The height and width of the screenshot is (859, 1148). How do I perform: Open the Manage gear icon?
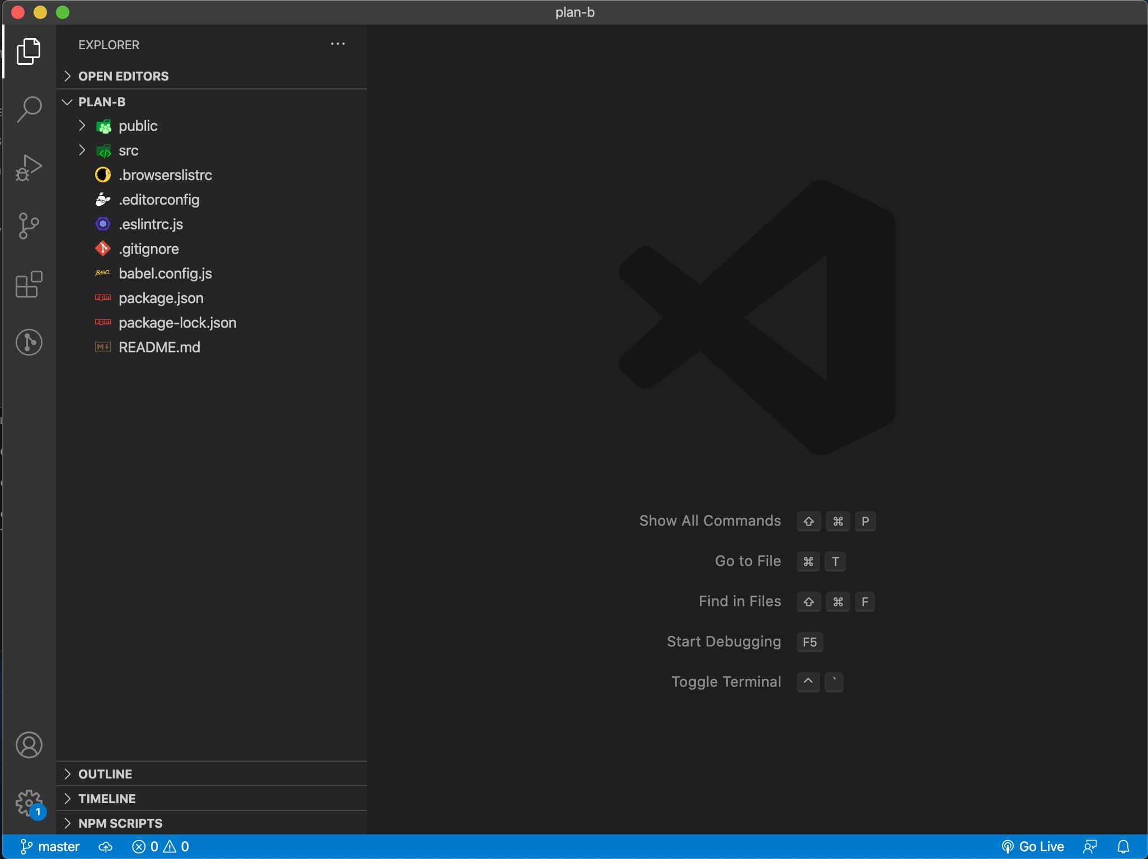(29, 804)
